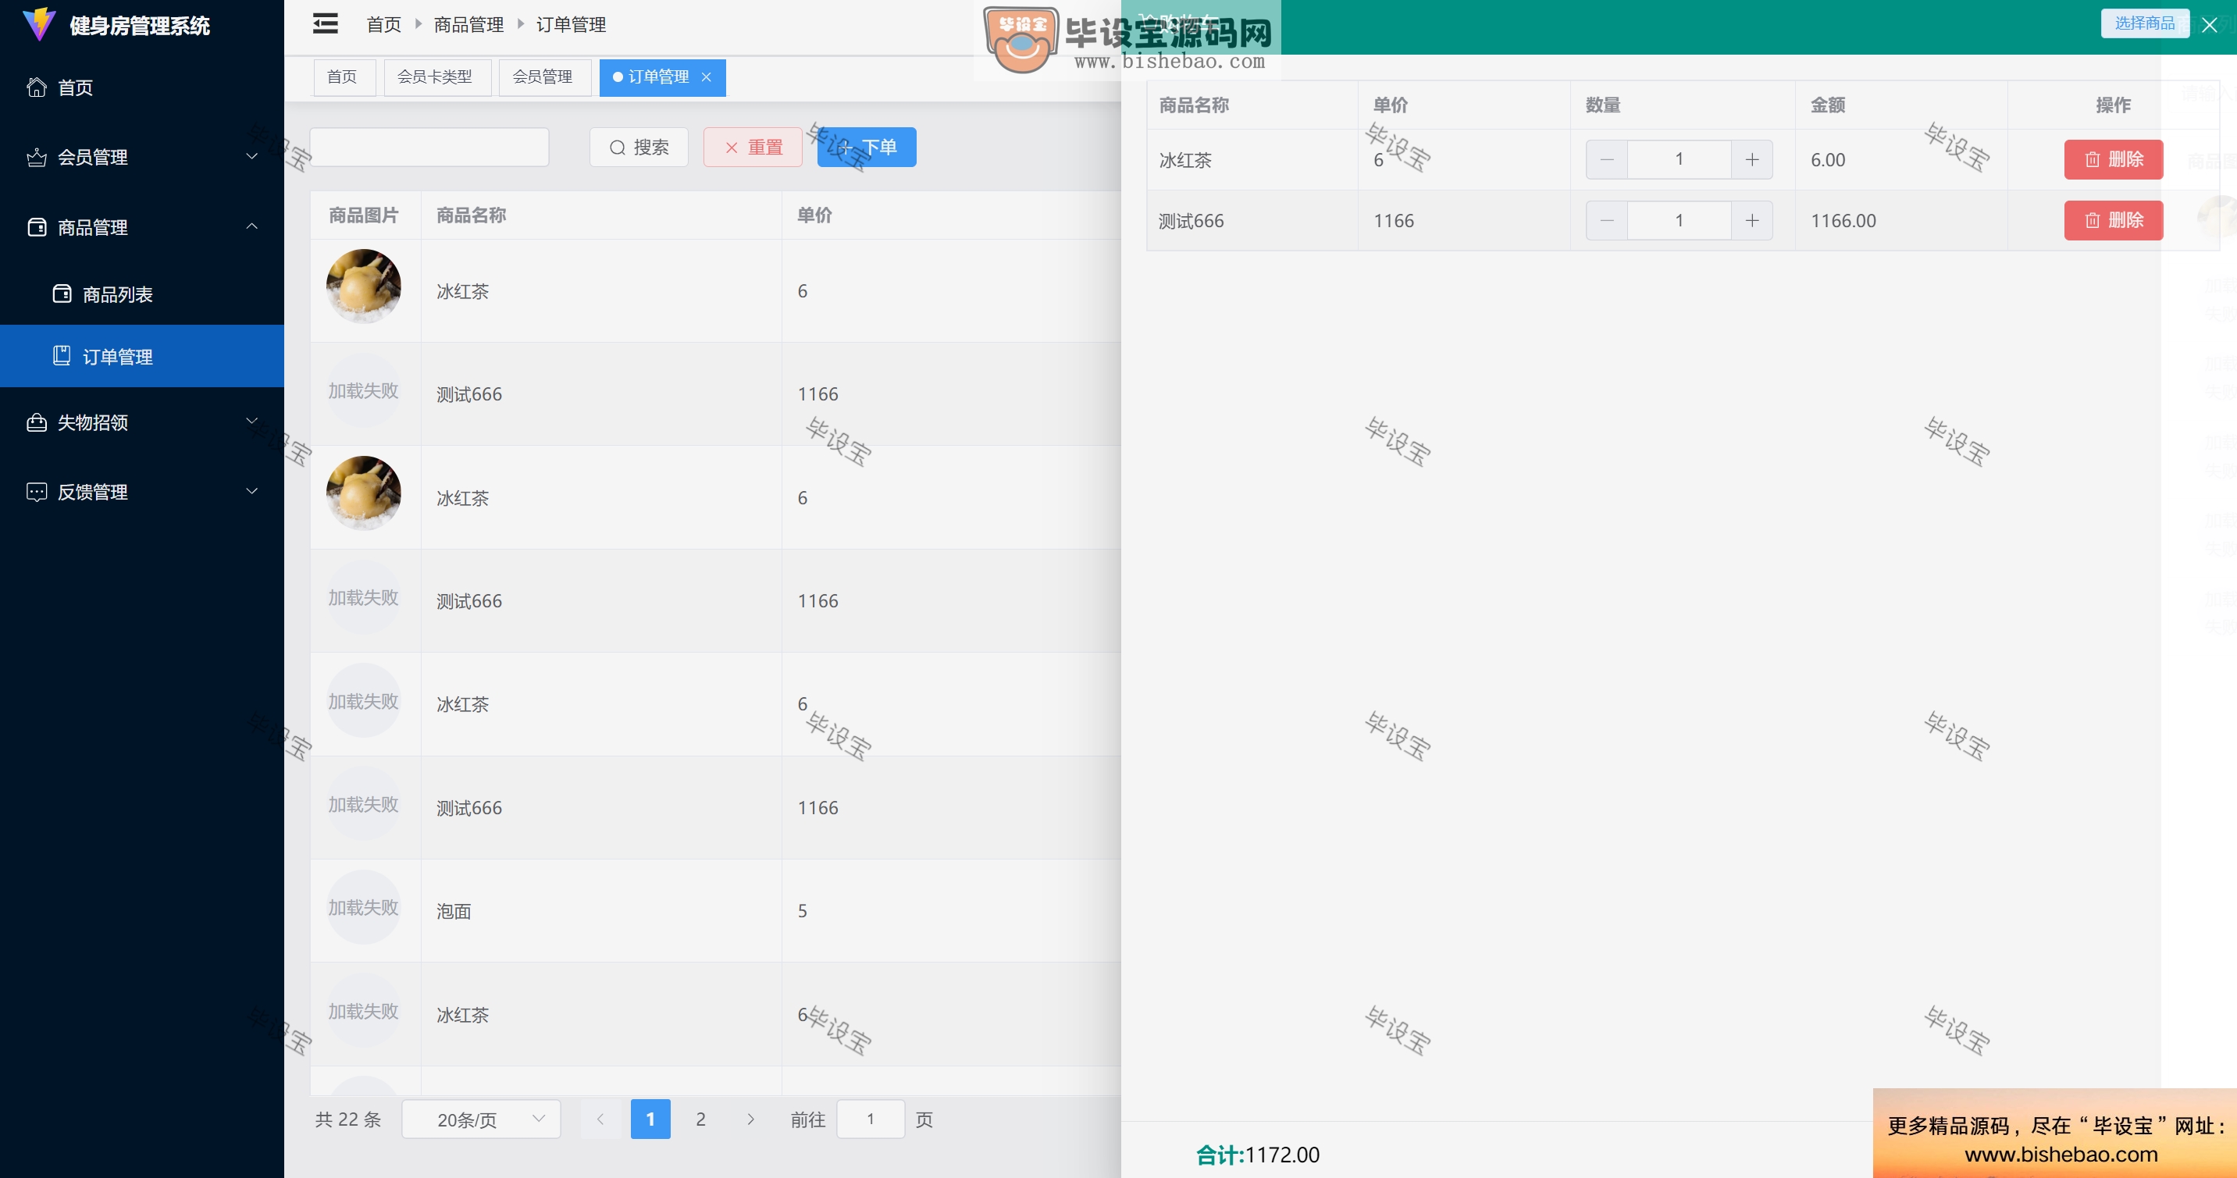Click the 单价 column header in product list

(814, 215)
